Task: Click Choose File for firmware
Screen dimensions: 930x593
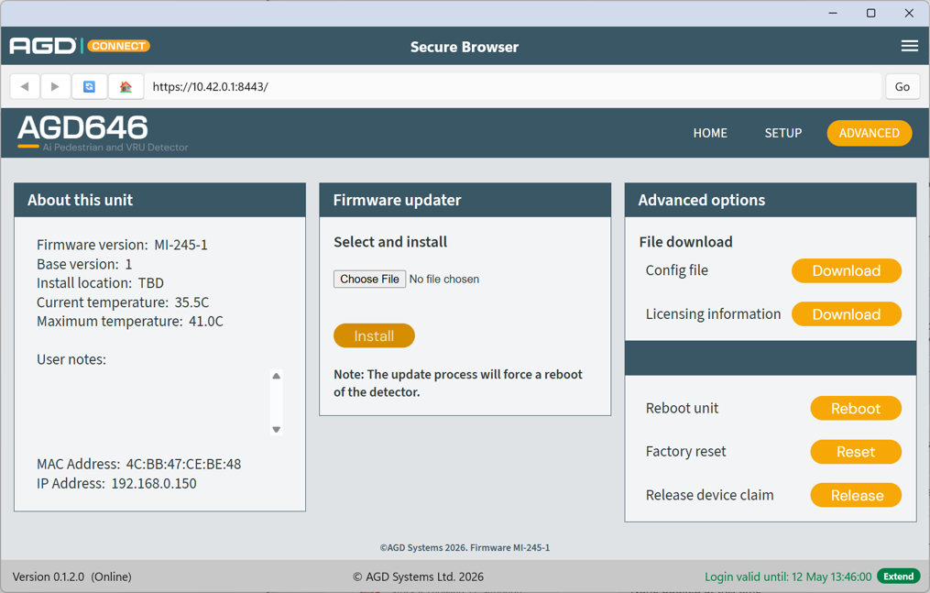Action: pos(369,279)
